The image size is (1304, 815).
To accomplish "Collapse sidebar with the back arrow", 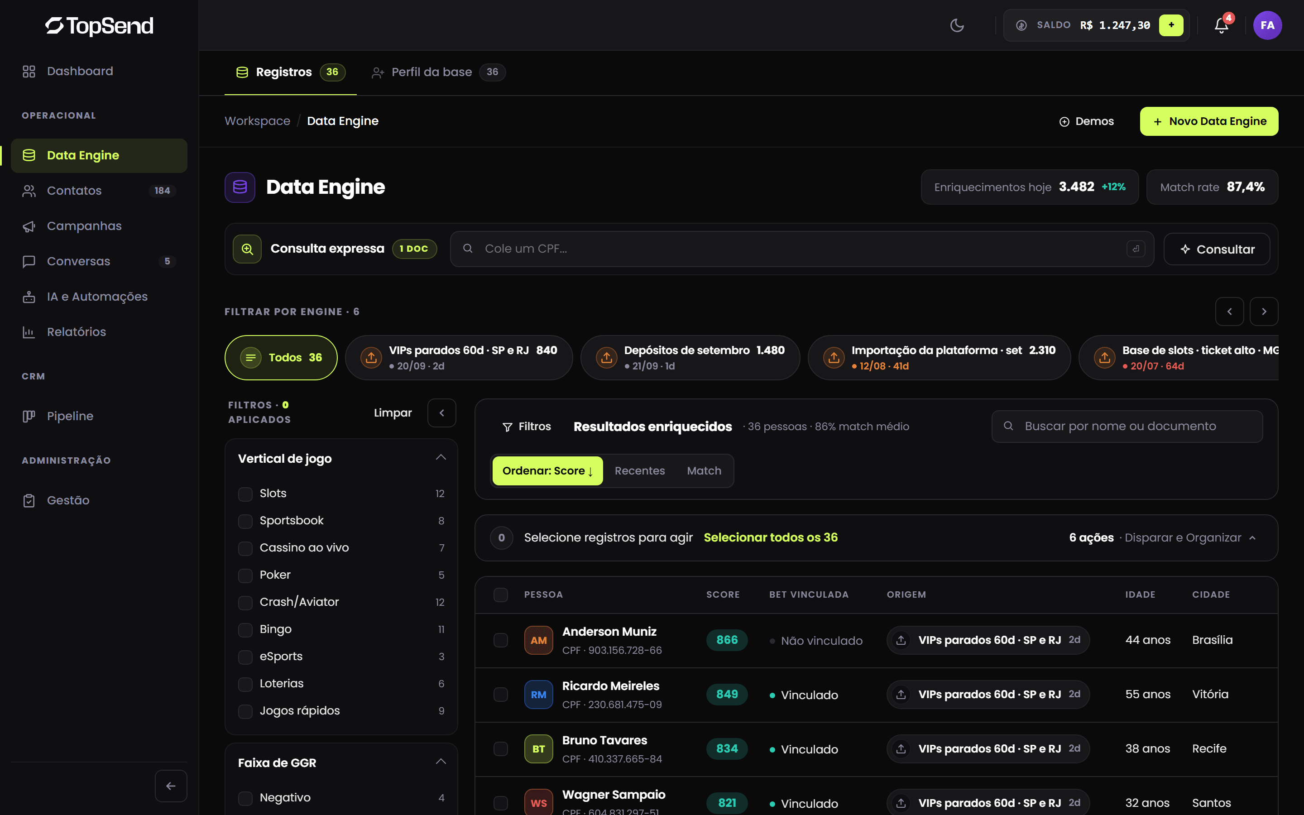I will tap(171, 786).
